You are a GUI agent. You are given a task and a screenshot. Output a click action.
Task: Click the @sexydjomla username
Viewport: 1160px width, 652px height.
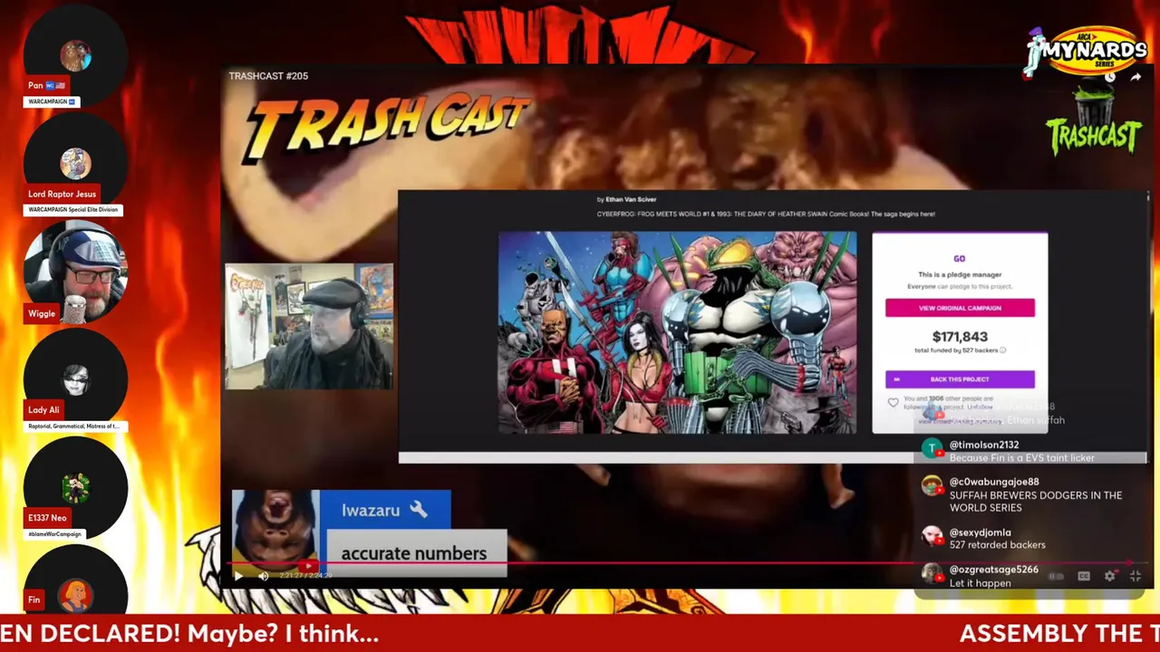click(981, 532)
